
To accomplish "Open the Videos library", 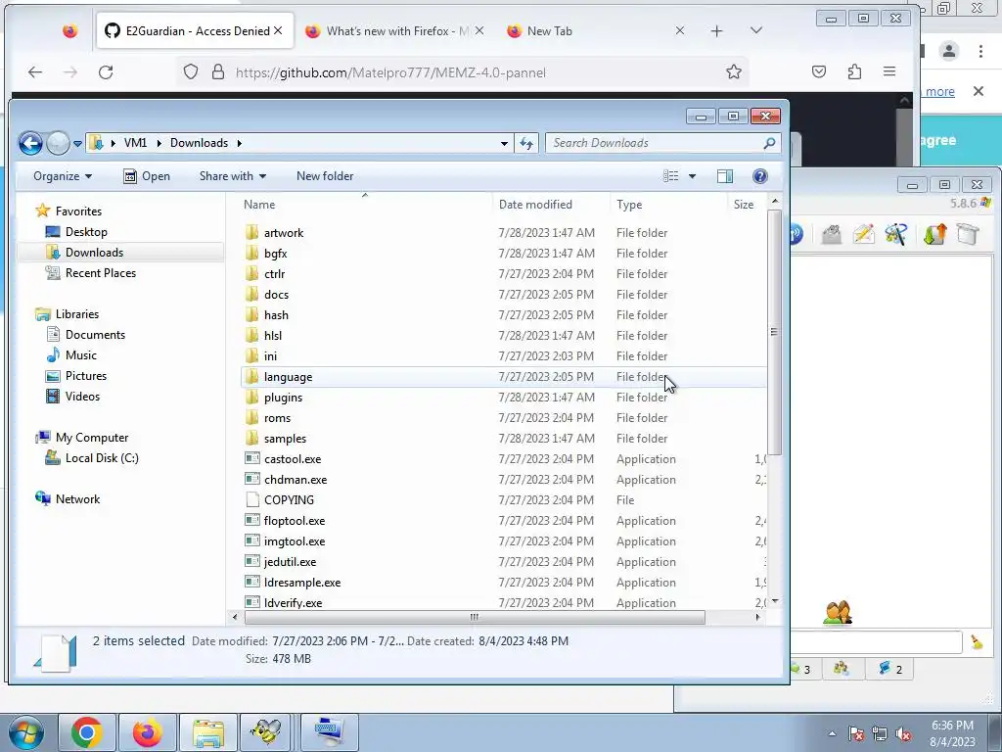I will [72, 397].
